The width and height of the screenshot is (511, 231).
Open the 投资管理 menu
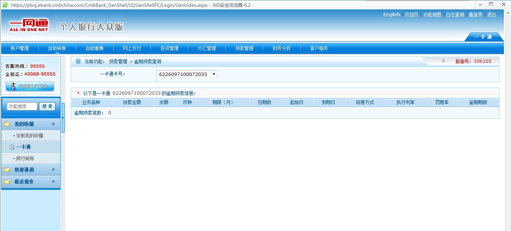[x=169, y=48]
